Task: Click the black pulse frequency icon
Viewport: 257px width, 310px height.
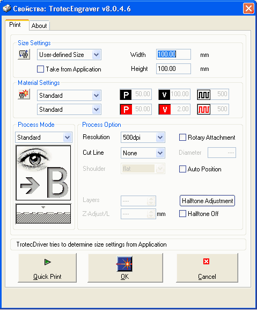Action: point(203,95)
